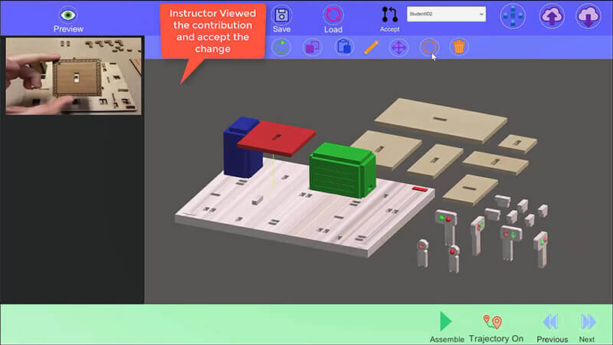Toggle the Preview eye icon

click(x=68, y=15)
